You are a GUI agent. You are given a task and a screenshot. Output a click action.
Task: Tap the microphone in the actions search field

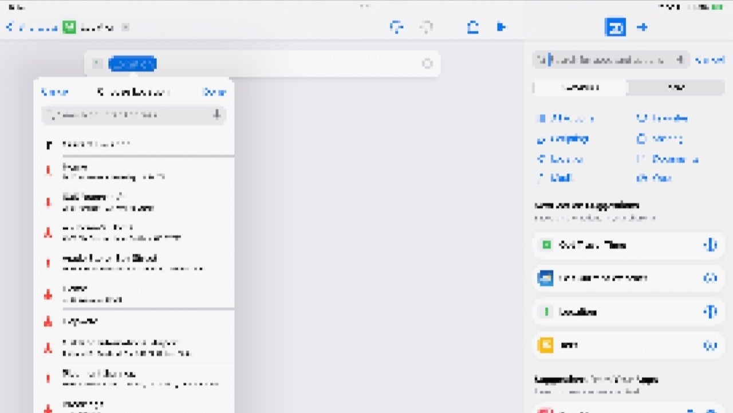[680, 60]
